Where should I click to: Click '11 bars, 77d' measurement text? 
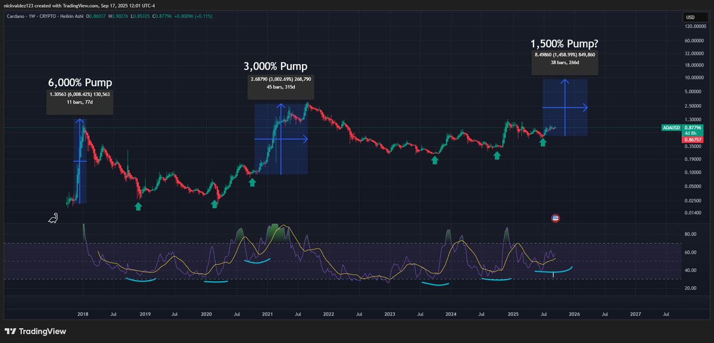(x=80, y=102)
